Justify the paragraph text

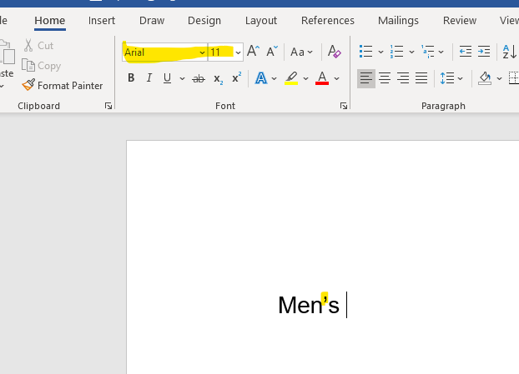(x=421, y=78)
